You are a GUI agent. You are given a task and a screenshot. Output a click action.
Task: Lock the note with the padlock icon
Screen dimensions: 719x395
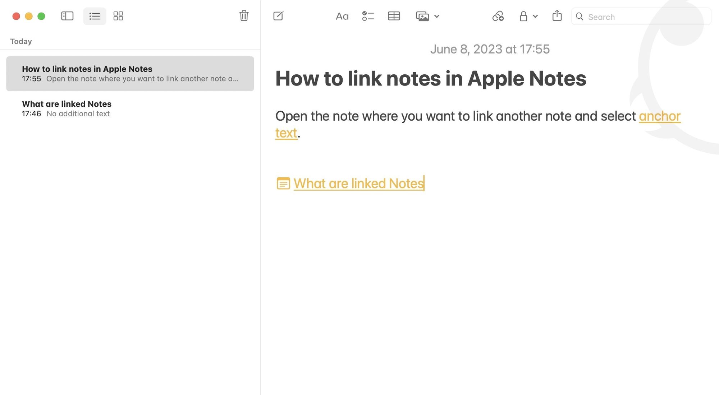point(523,17)
